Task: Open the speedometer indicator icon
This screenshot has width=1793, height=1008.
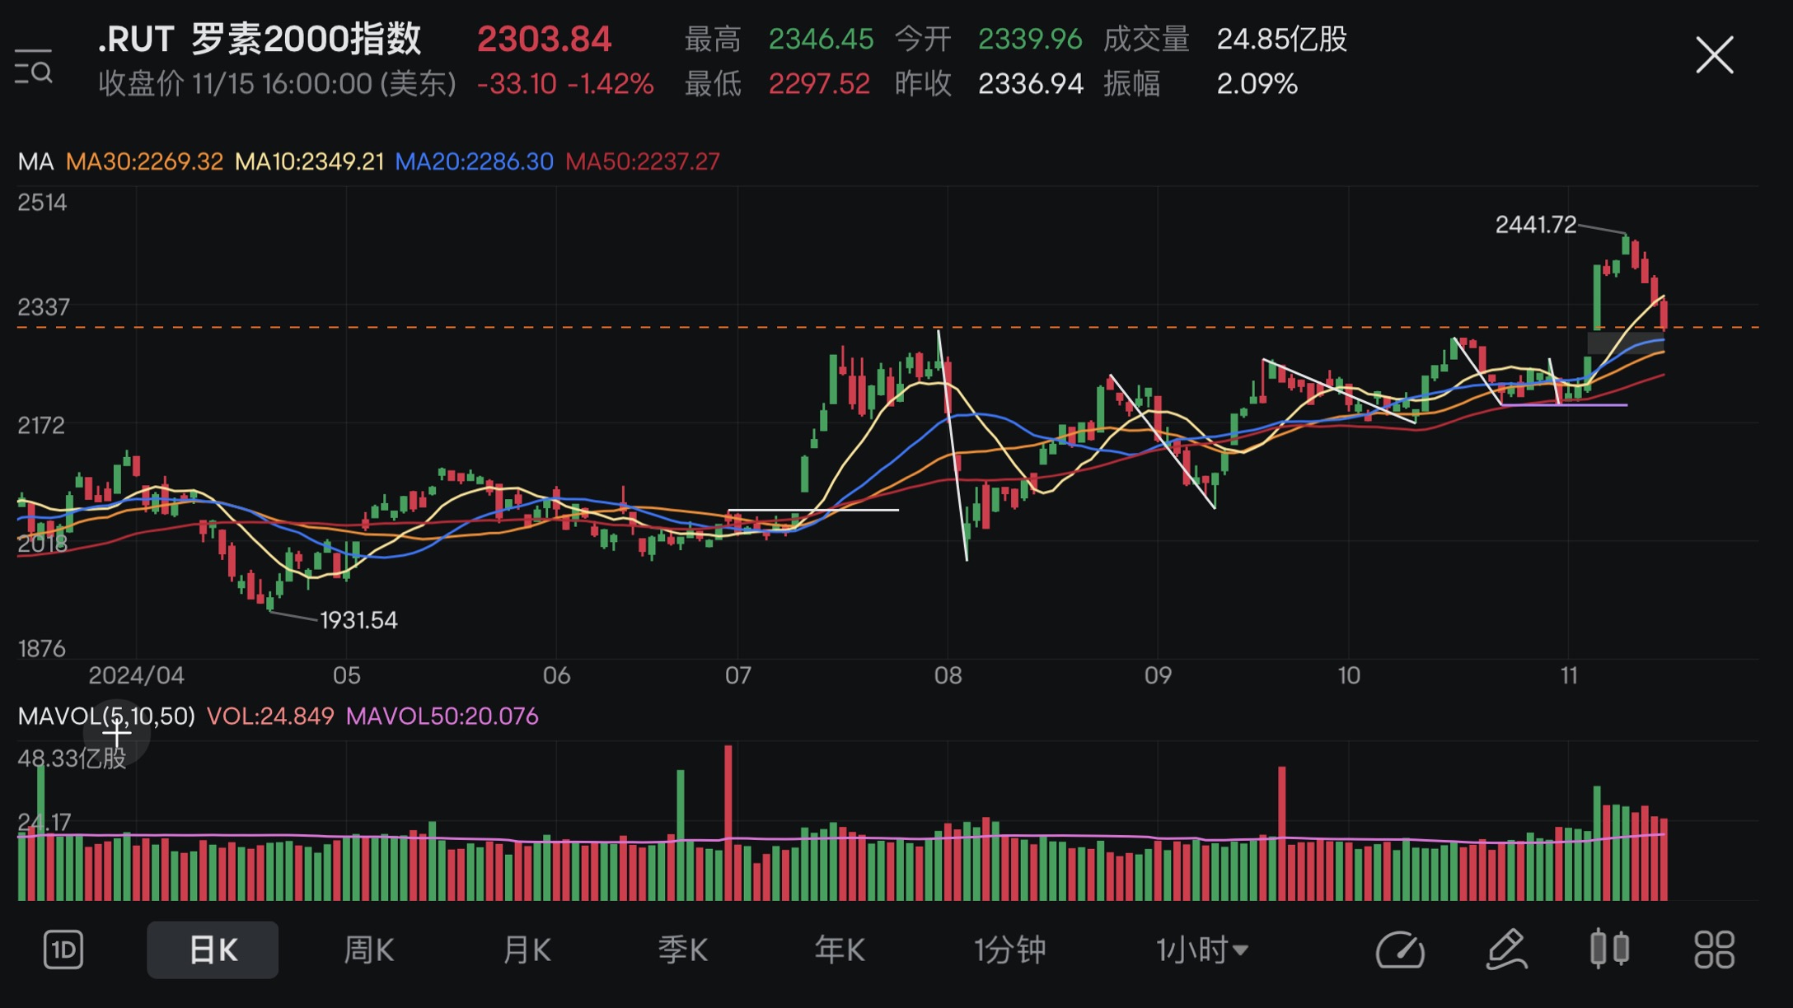Action: tap(1400, 950)
